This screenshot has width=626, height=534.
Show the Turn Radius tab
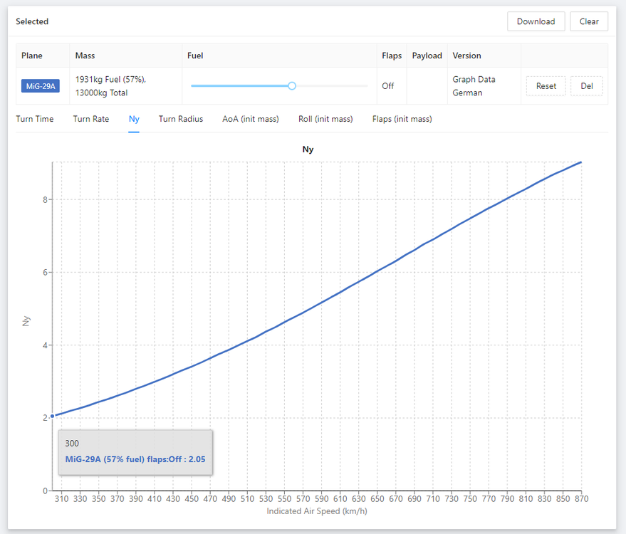pyautogui.click(x=181, y=119)
